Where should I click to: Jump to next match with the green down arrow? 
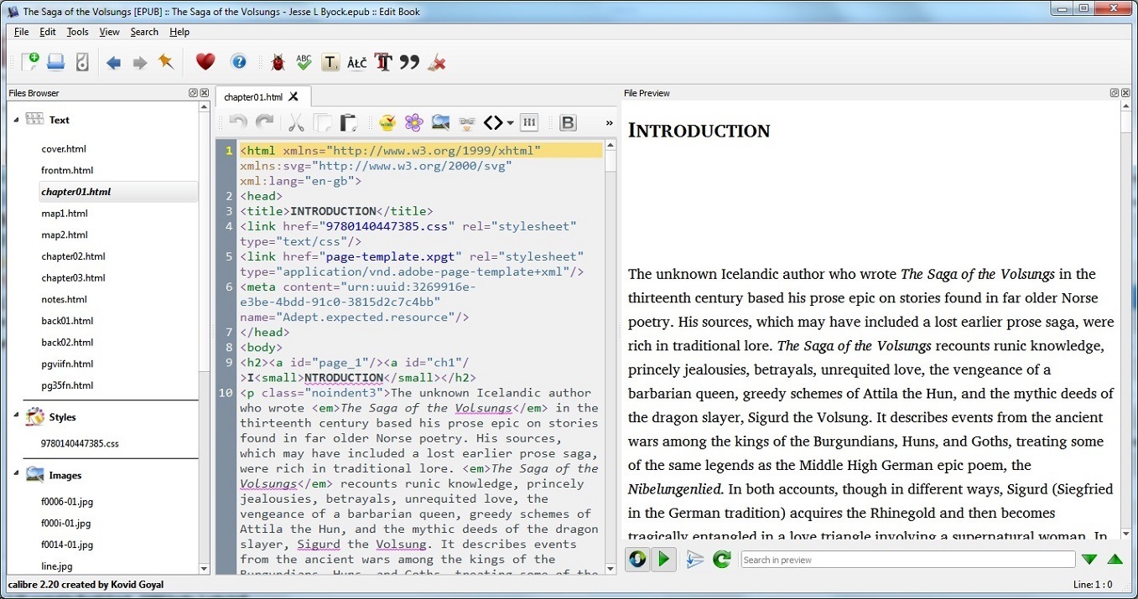1090,559
